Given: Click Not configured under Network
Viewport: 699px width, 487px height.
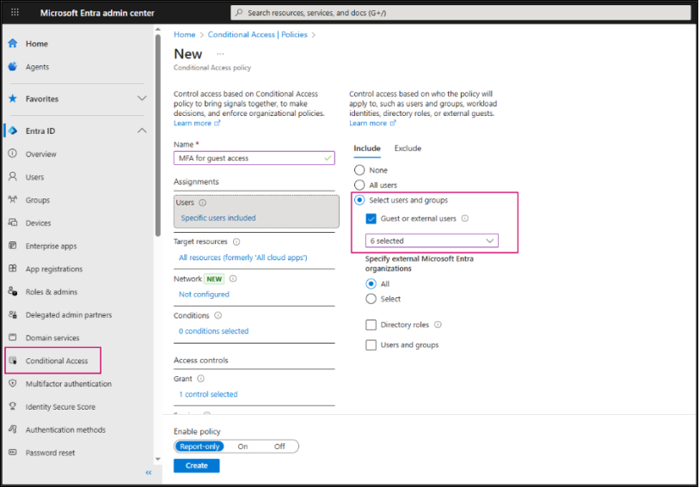Looking at the screenshot, I should click(204, 295).
